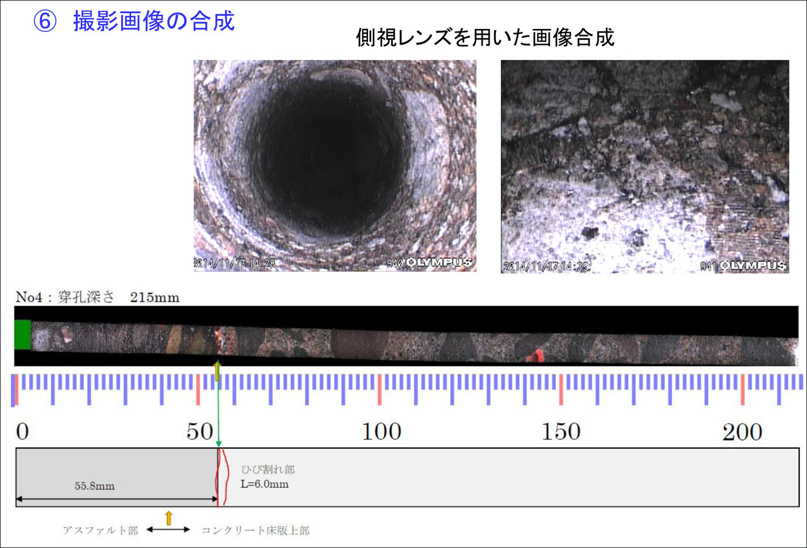Click the yellow up arrow on the ruler
The width and height of the screenshot is (807, 548).
tap(217, 371)
